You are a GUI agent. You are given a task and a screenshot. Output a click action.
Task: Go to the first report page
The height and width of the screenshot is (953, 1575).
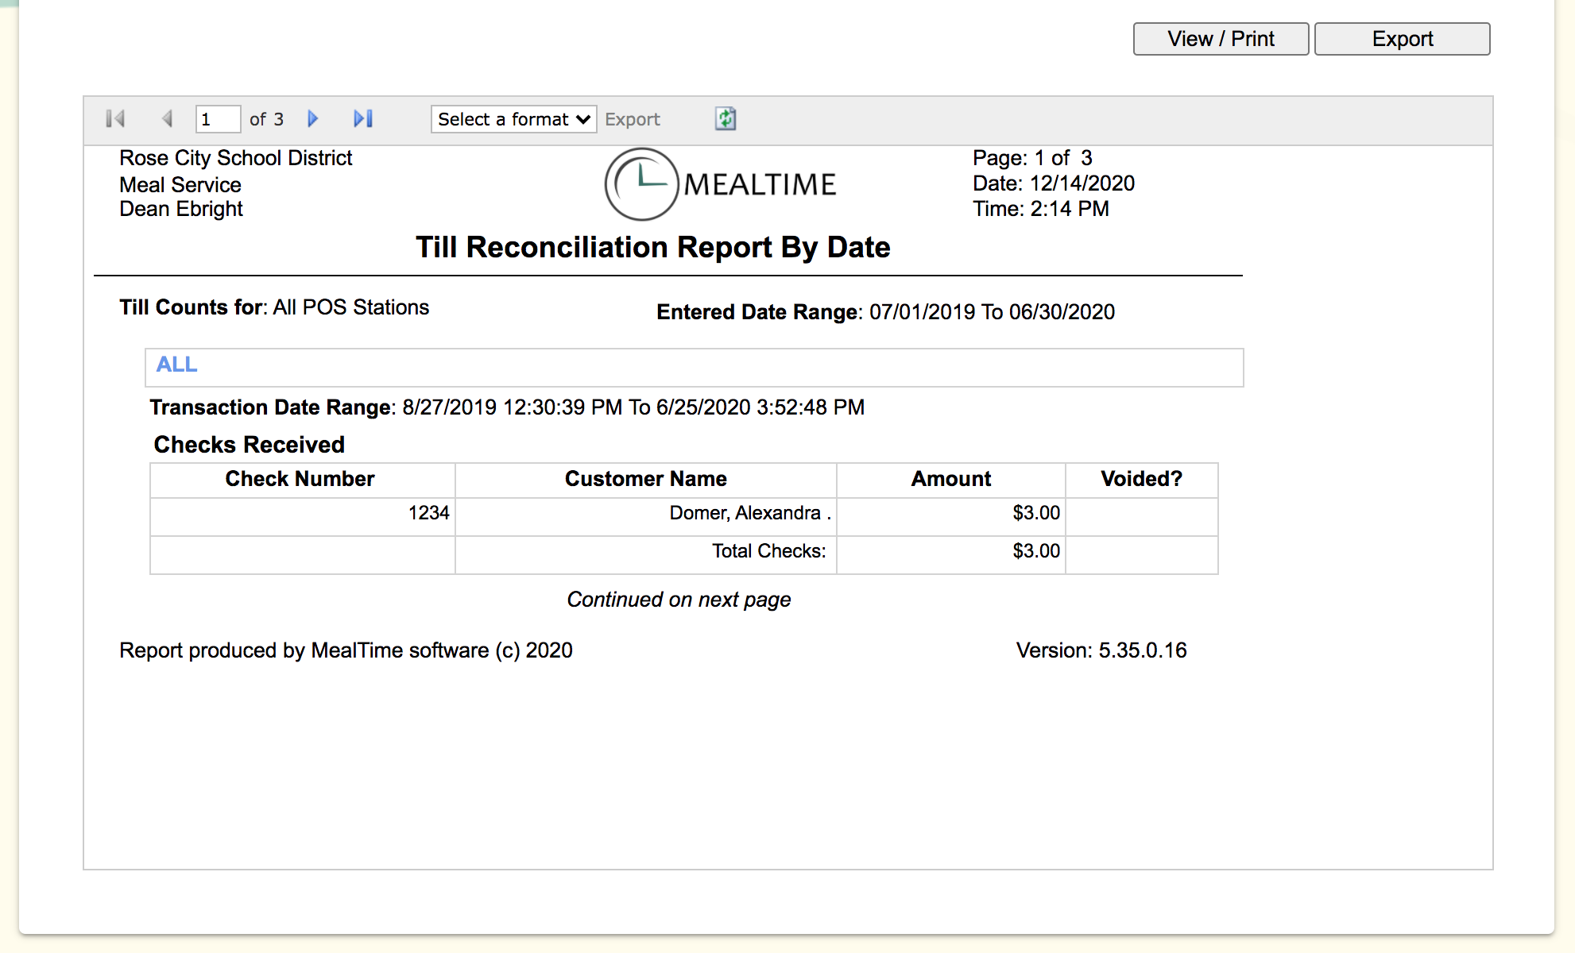coord(115,119)
